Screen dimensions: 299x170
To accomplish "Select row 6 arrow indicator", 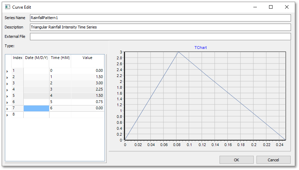I will click(x=7, y=103).
